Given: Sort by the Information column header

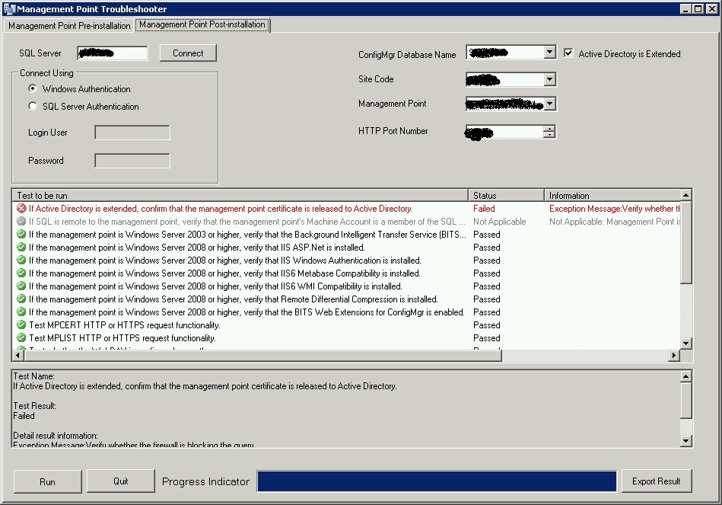Looking at the screenshot, I should (612, 196).
